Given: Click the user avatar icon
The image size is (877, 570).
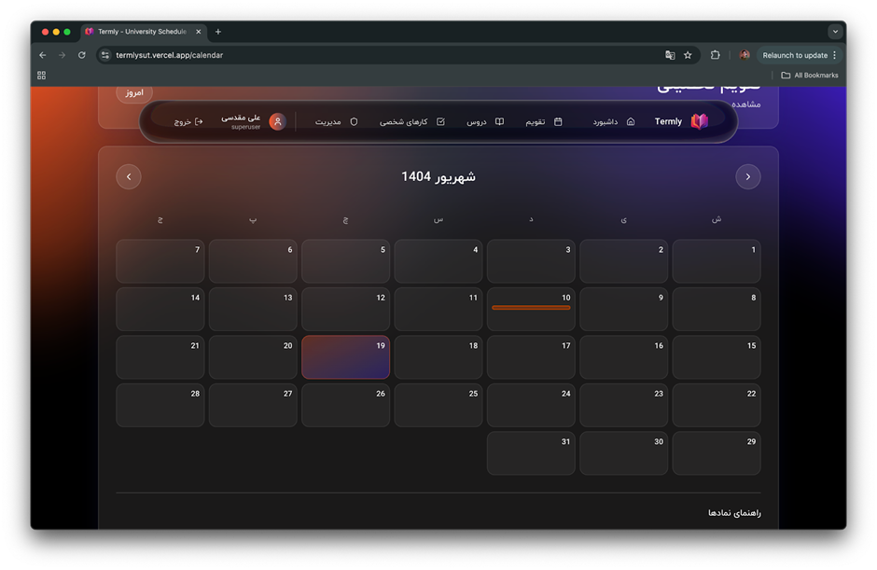Looking at the screenshot, I should (x=277, y=121).
